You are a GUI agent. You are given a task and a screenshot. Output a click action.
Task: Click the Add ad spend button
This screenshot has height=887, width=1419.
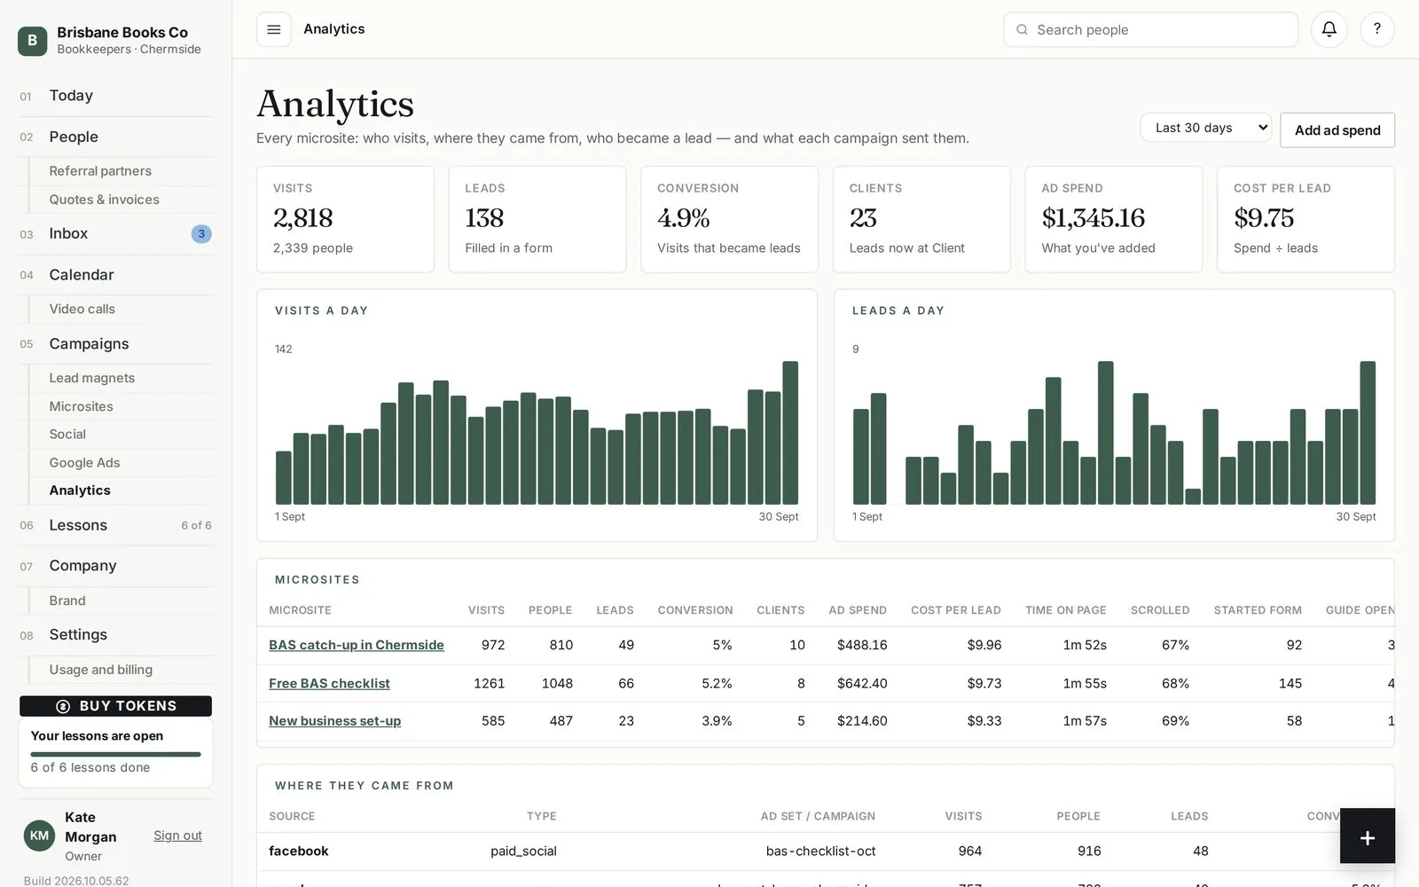pyautogui.click(x=1337, y=130)
